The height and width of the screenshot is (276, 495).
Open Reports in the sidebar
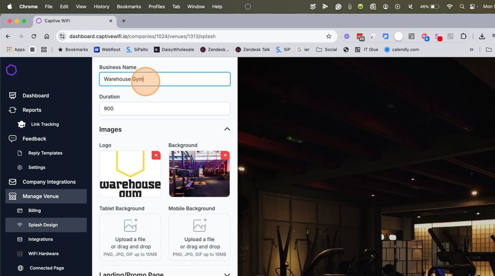32,110
